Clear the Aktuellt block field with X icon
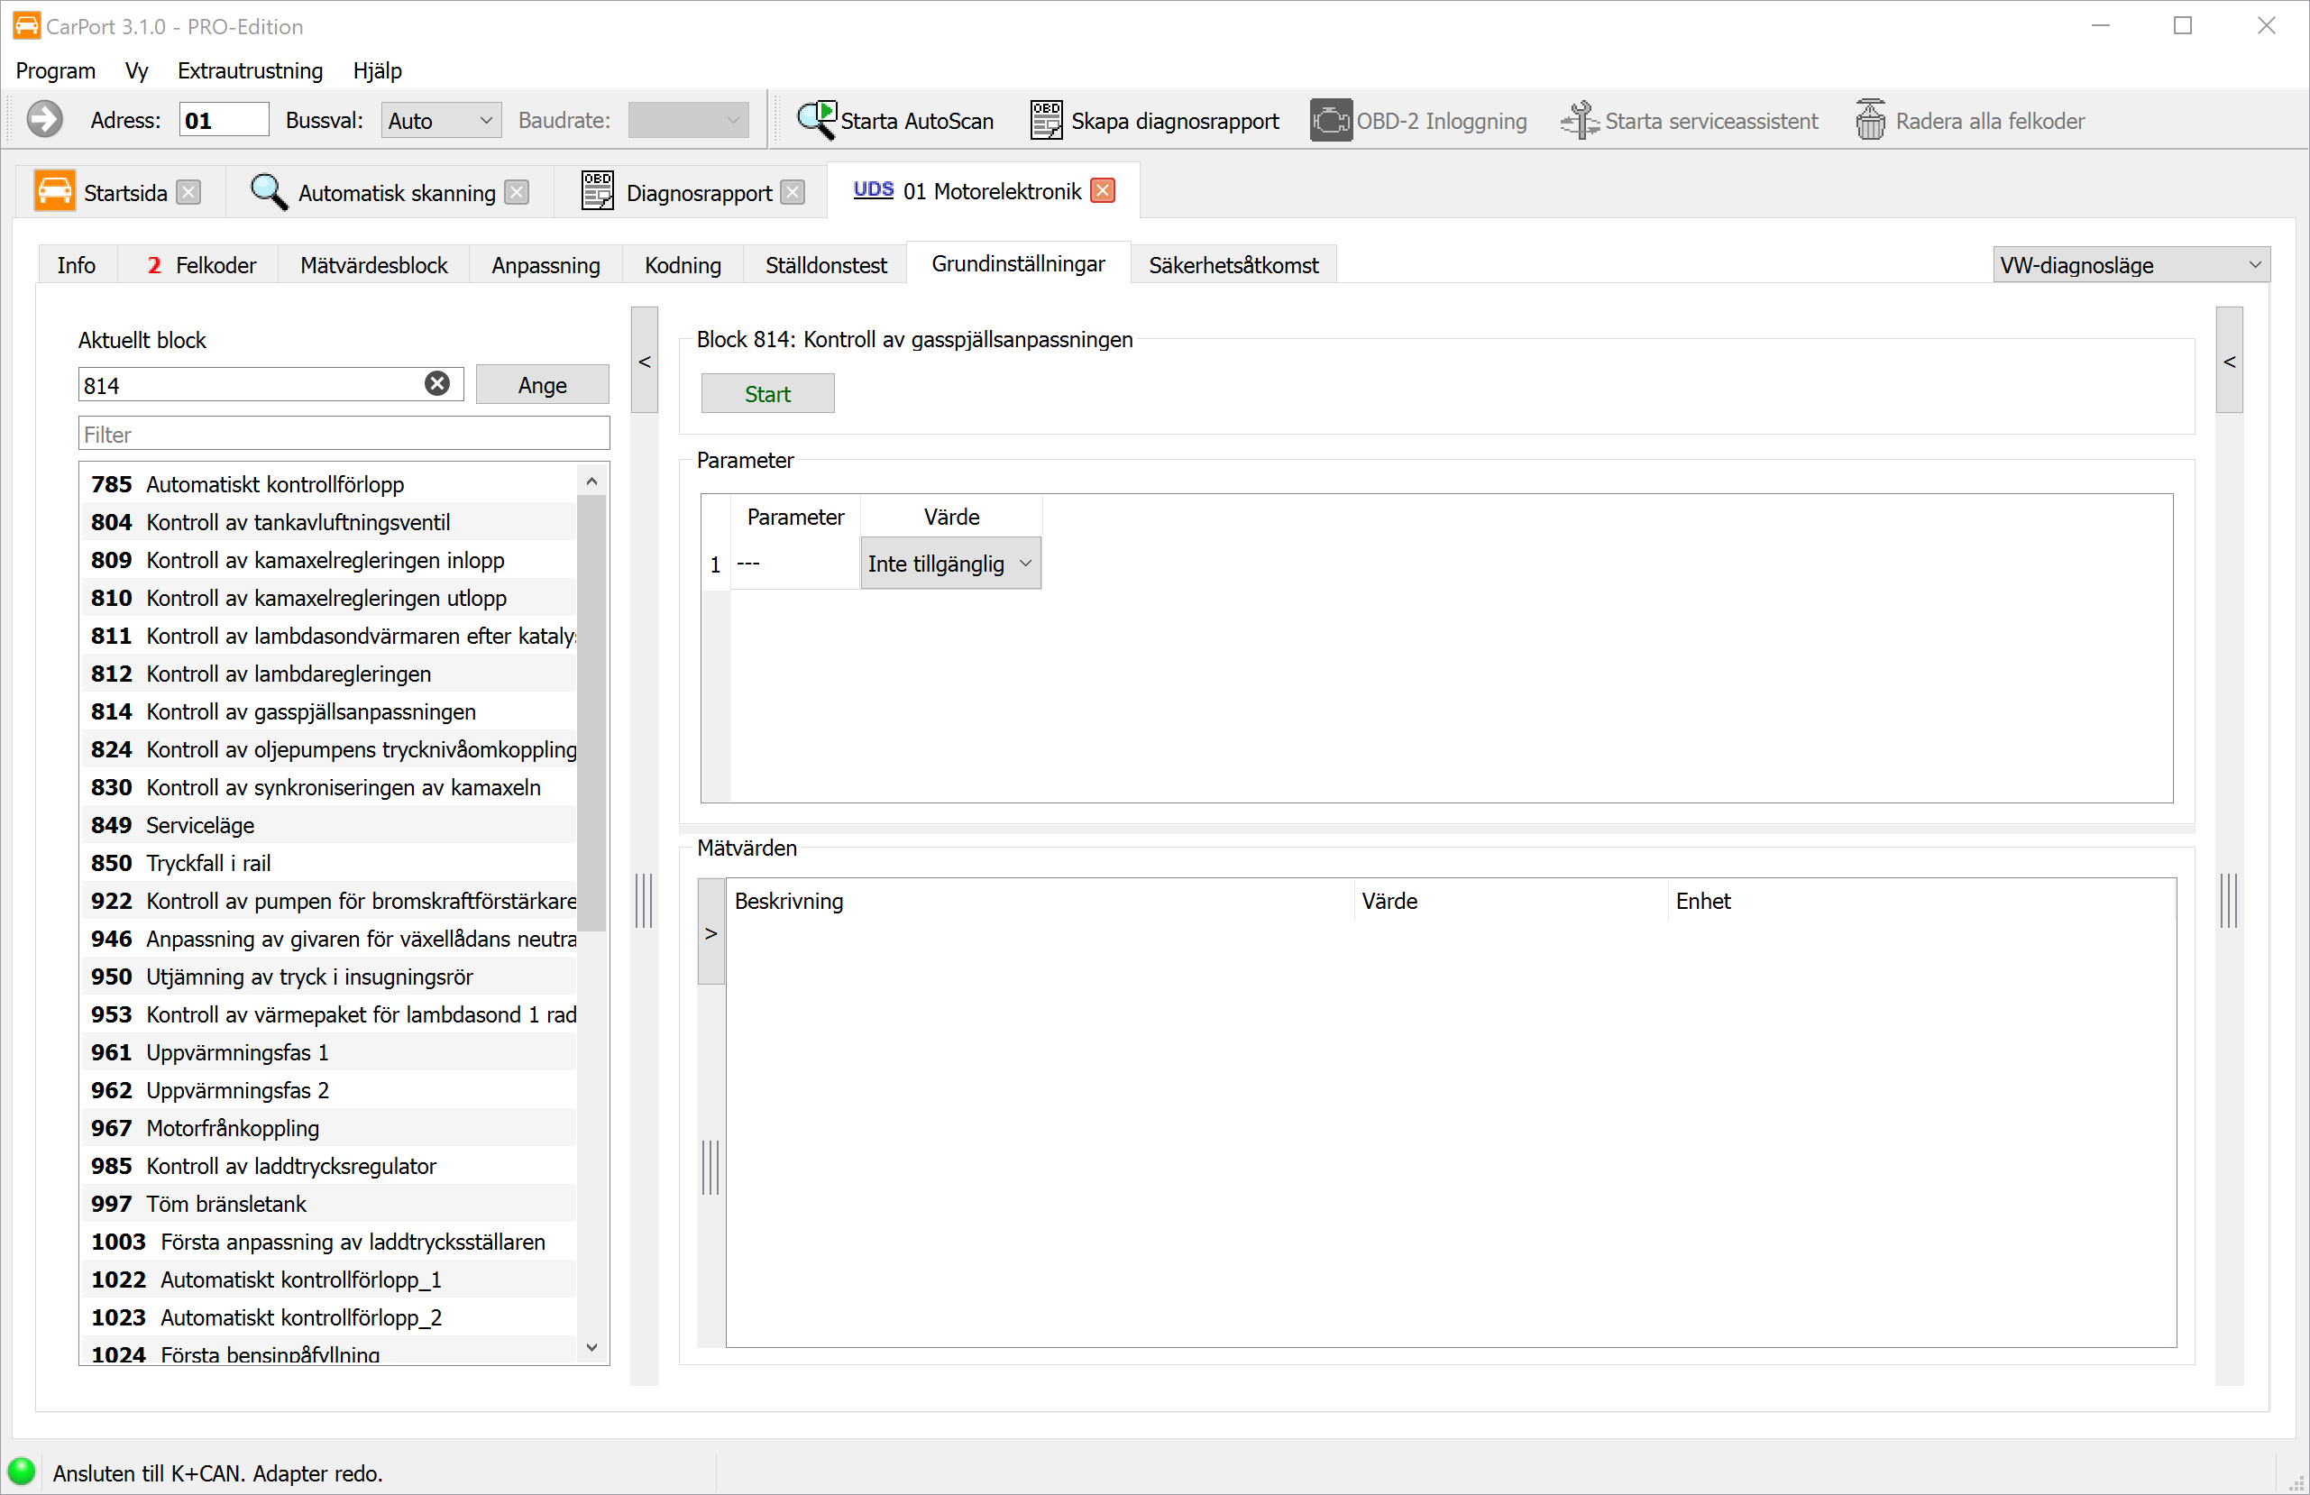This screenshot has height=1495, width=2310. 437,384
